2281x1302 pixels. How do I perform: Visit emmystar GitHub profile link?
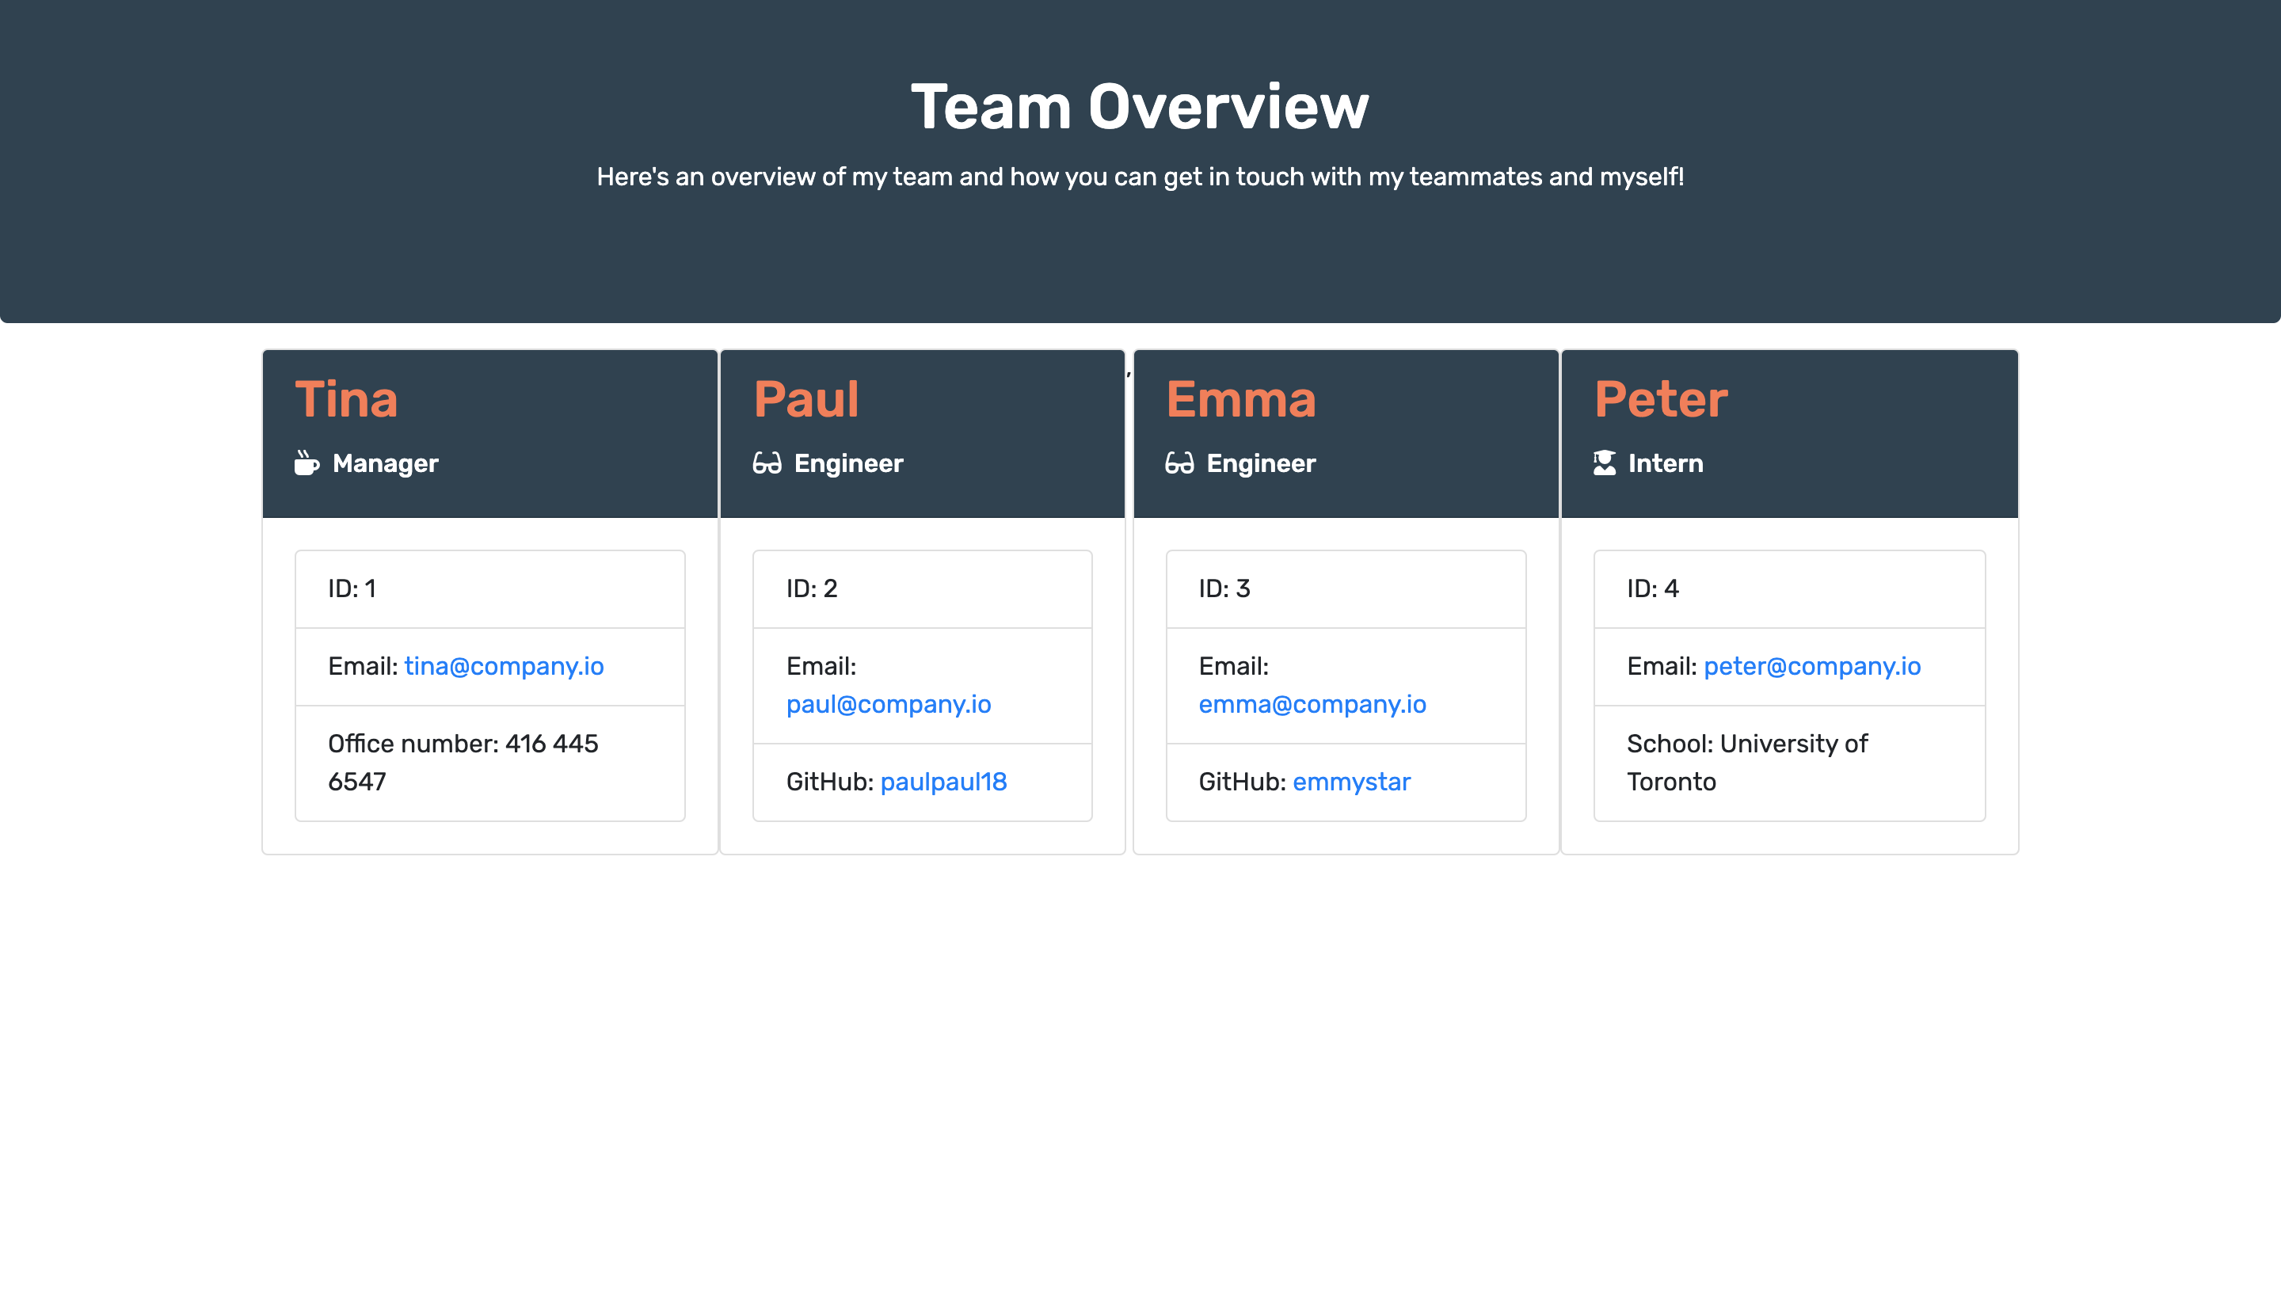(1352, 782)
